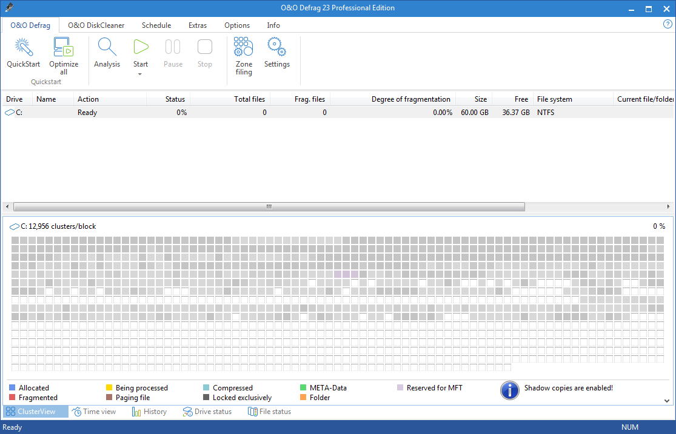The height and width of the screenshot is (434, 676).
Task: Click the Drive status icon
Action: (x=187, y=412)
